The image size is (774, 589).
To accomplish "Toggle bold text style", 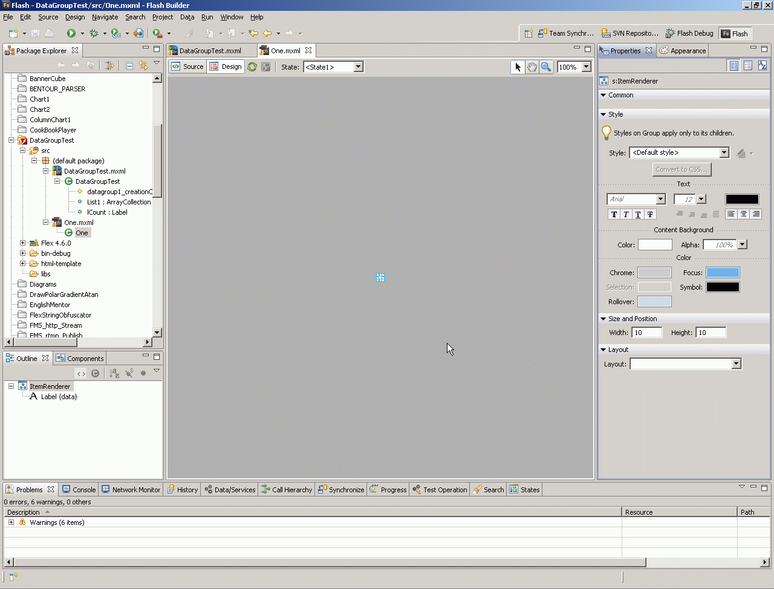I will pos(614,214).
